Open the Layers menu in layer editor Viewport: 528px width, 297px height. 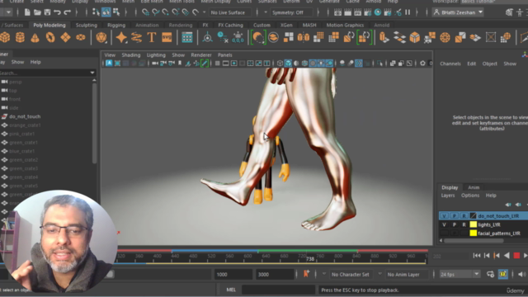point(448,196)
